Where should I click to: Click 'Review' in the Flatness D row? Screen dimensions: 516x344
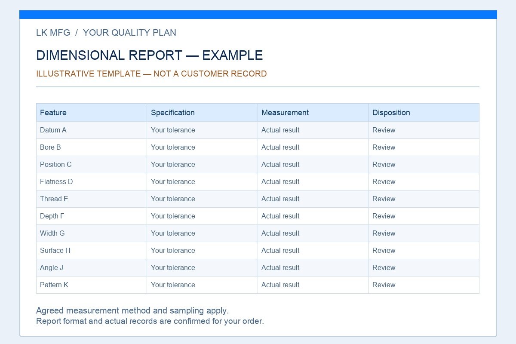[384, 181]
